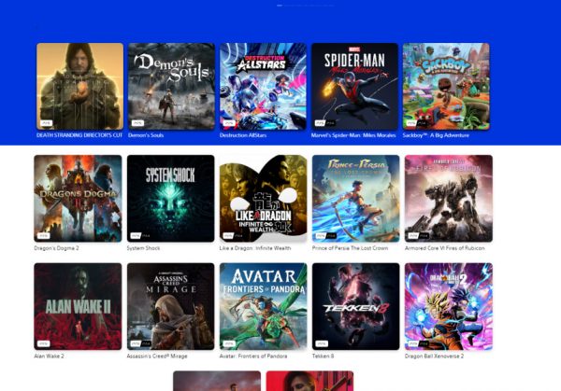Click the Assassin's Creed Mirage cover
Screen dimensions: 561x391
point(170,306)
